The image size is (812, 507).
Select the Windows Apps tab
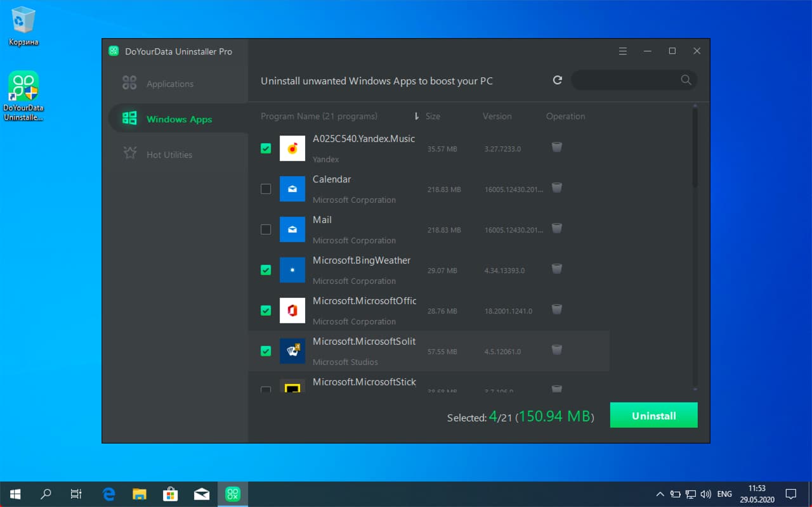(178, 119)
